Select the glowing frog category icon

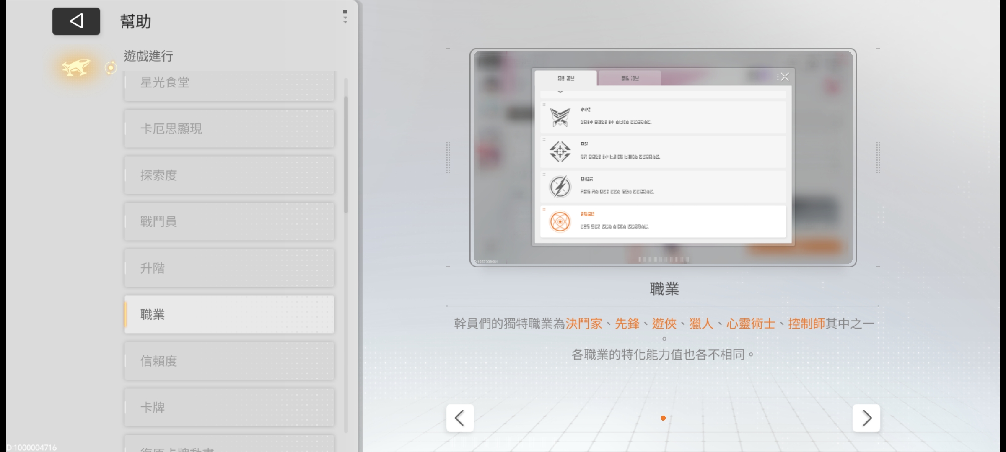tap(76, 67)
